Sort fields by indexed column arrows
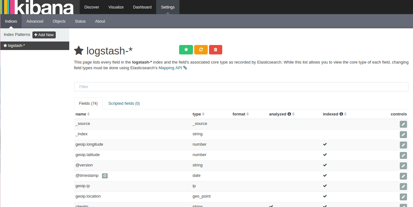Image resolution: width=413 pixels, height=207 pixels. click(x=345, y=114)
